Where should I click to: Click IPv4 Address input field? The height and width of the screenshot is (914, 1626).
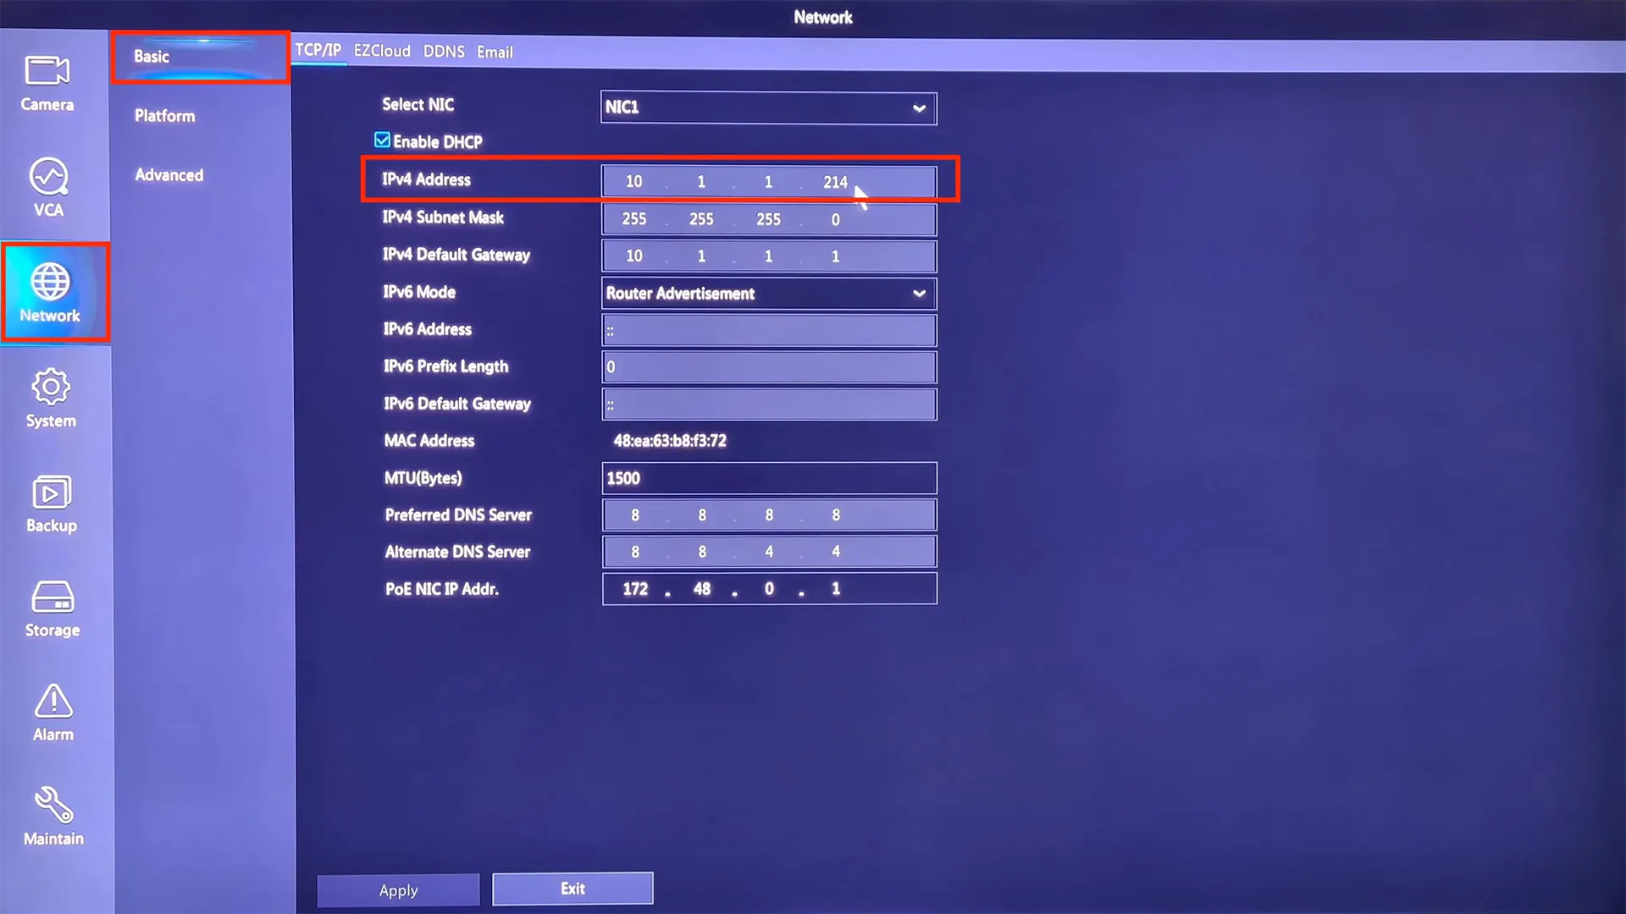[x=768, y=181]
